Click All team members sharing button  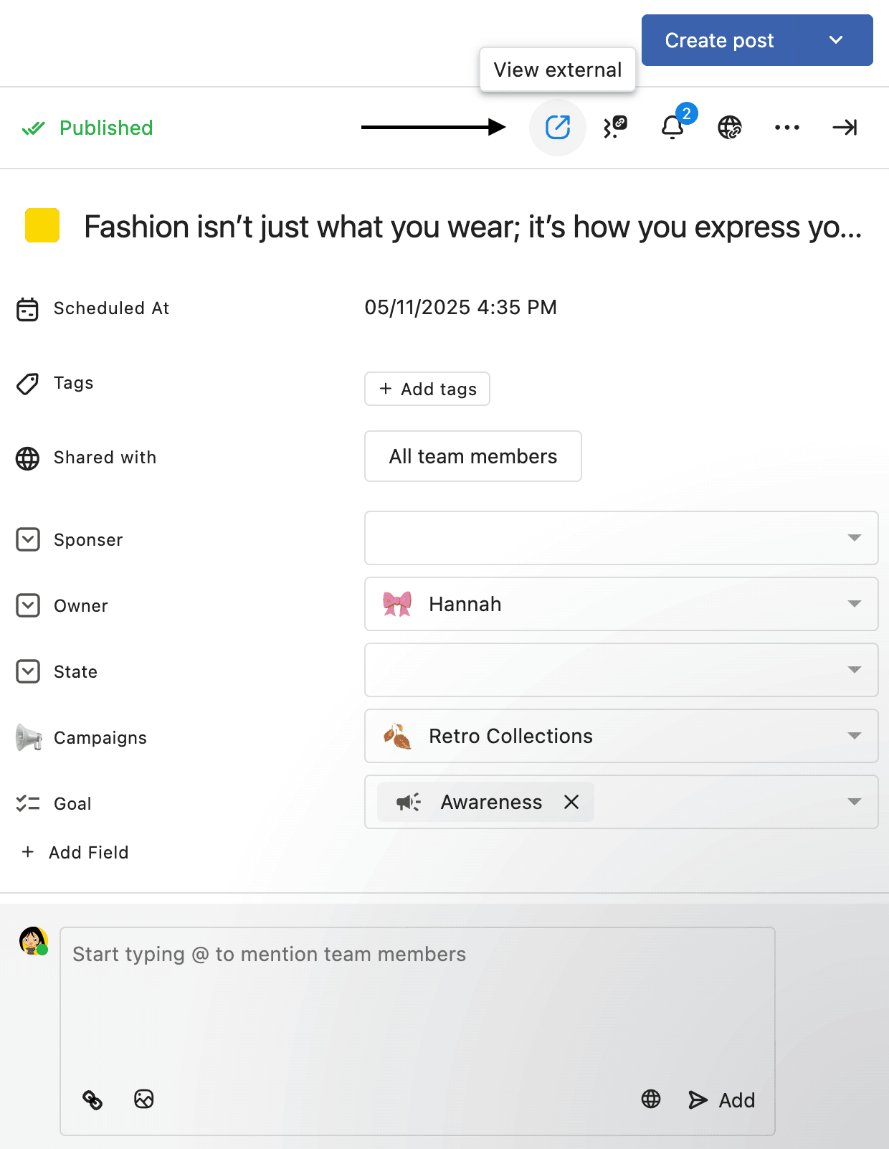tap(473, 456)
